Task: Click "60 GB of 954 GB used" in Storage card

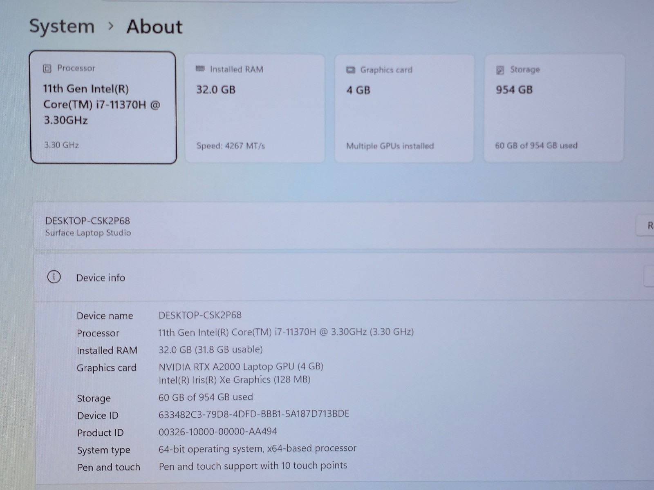Action: coord(536,145)
